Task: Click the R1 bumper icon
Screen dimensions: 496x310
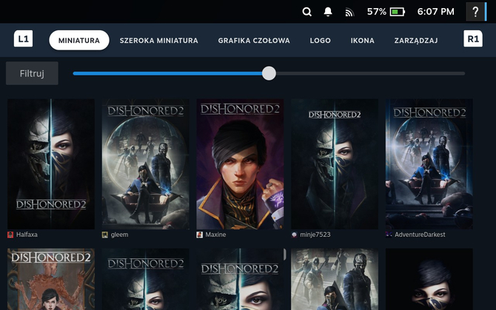Action: pos(473,39)
